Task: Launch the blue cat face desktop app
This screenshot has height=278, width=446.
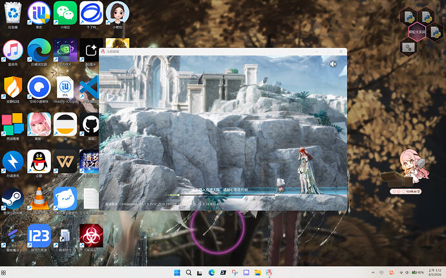Action: tap(65, 198)
